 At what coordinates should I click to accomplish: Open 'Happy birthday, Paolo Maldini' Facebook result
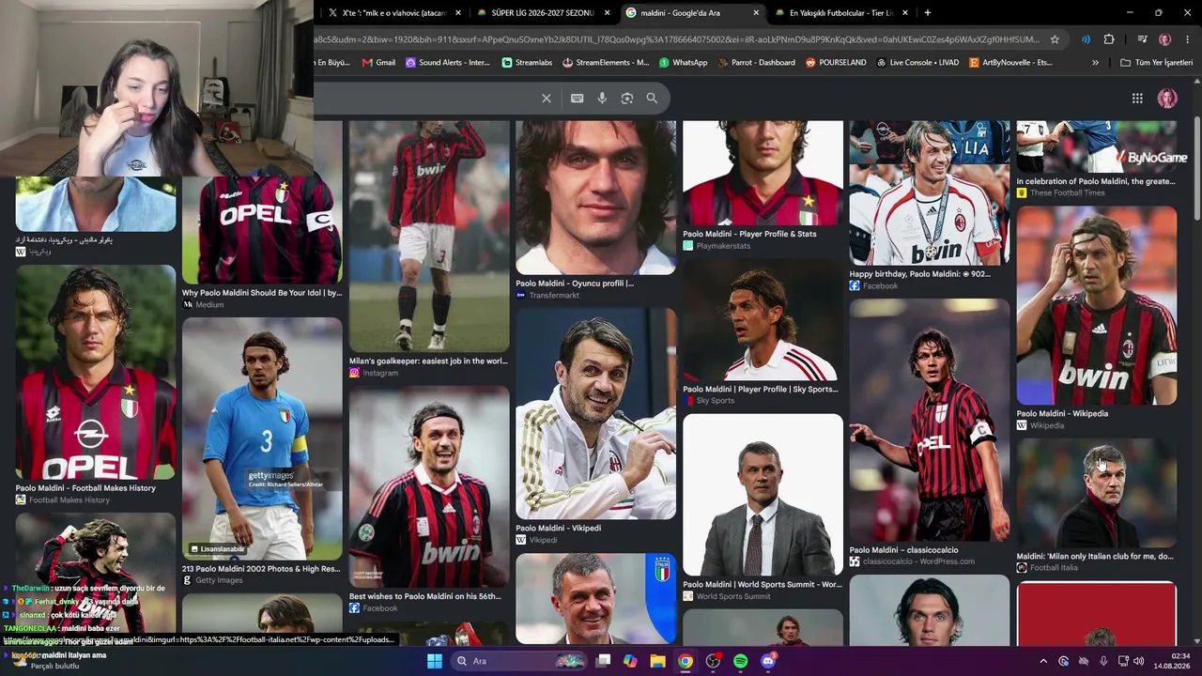(x=919, y=274)
